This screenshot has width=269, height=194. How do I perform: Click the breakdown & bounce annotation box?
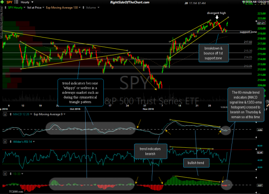(214, 53)
